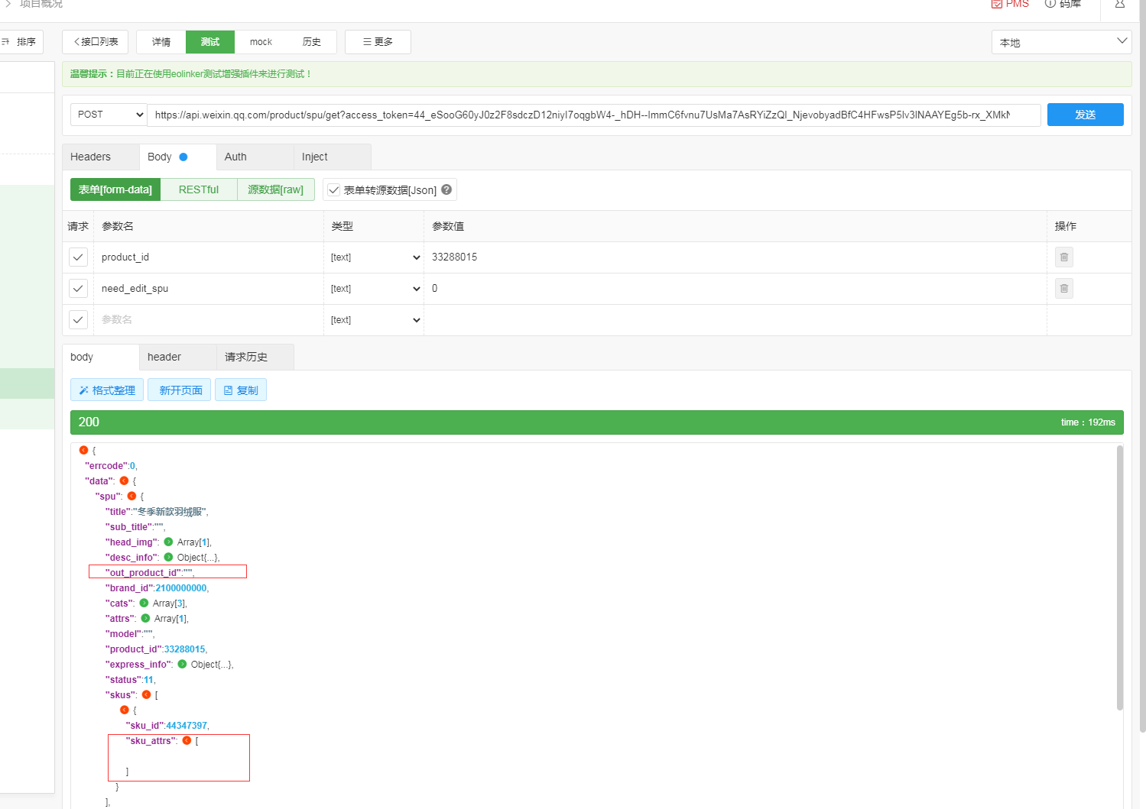Viewport: 1146px width, 809px height.
Task: Click trash icon for need_edit_spu row
Action: click(x=1063, y=289)
